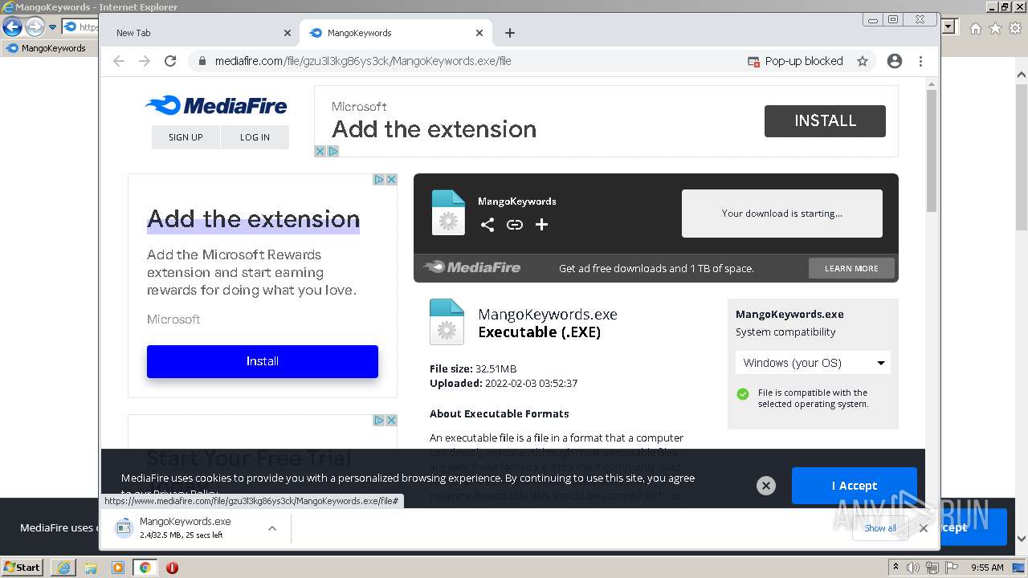
Task: Click the LOG IN button
Action: click(x=255, y=137)
